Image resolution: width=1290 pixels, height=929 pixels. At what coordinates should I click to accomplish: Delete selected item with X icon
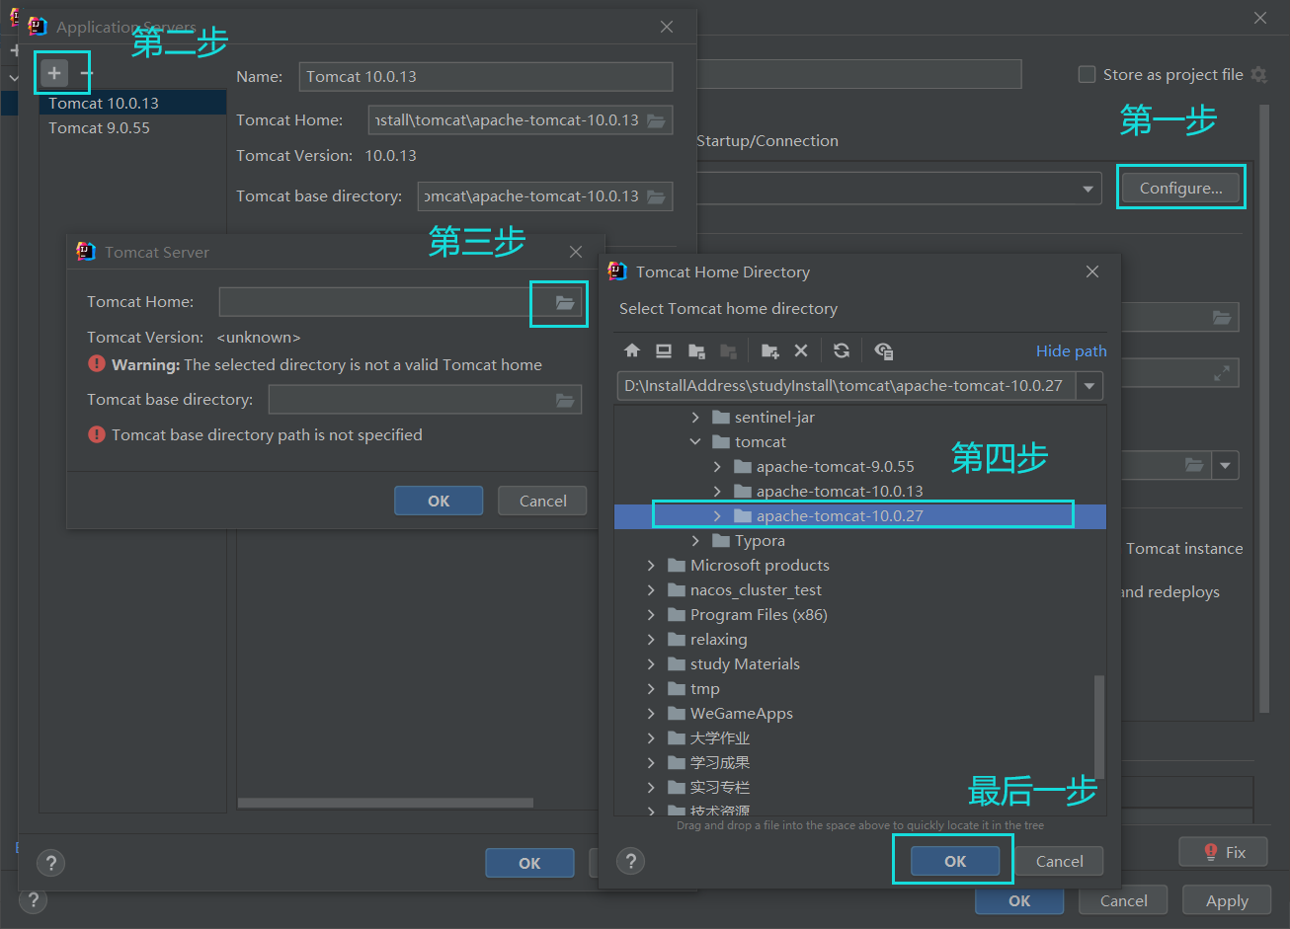(x=801, y=350)
